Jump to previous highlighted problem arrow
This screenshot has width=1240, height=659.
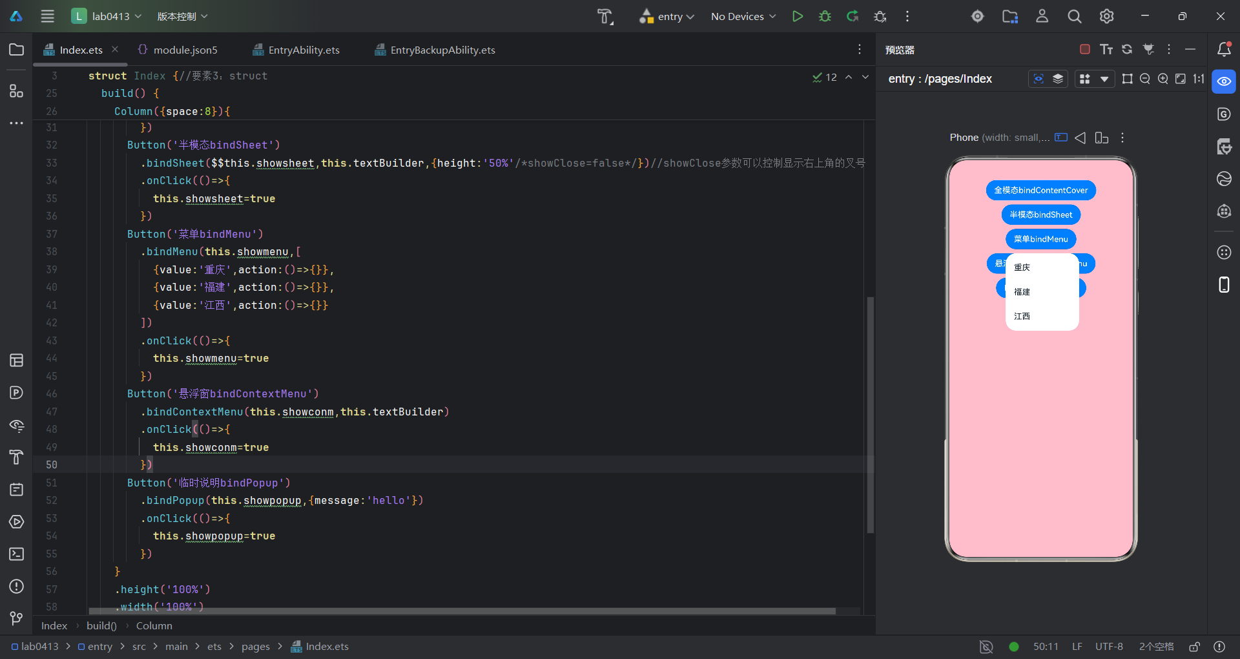[849, 77]
